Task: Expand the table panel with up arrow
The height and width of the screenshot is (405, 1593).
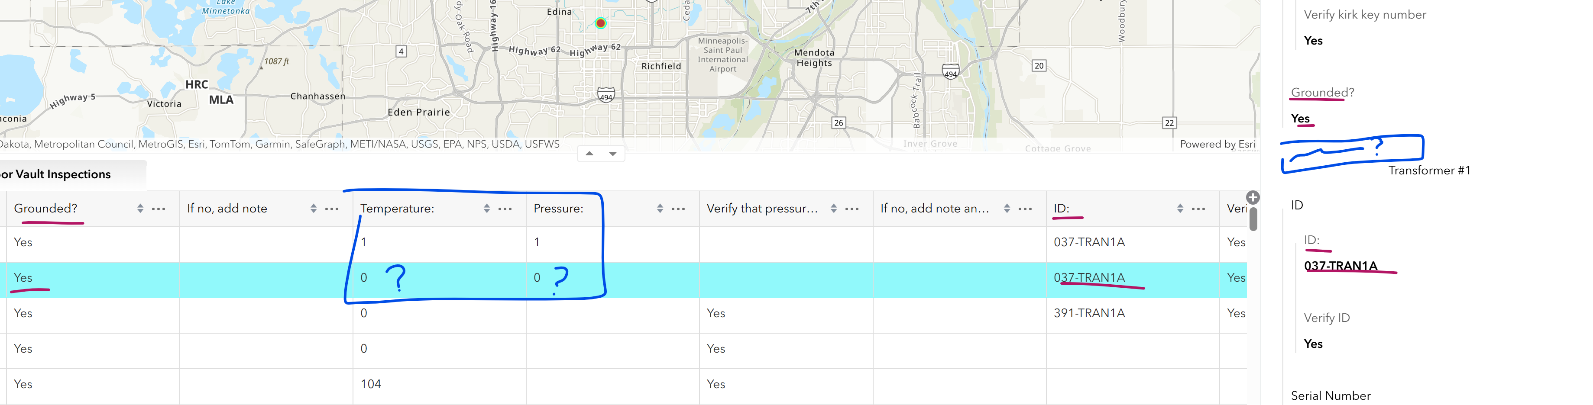Action: (x=589, y=154)
